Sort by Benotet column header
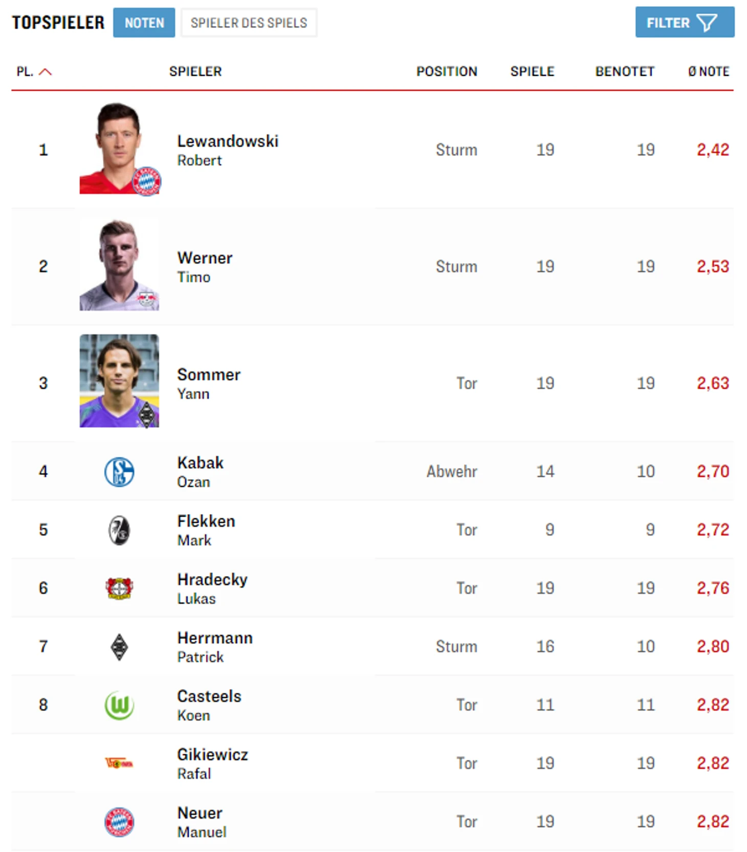This screenshot has height=852, width=747. click(625, 72)
